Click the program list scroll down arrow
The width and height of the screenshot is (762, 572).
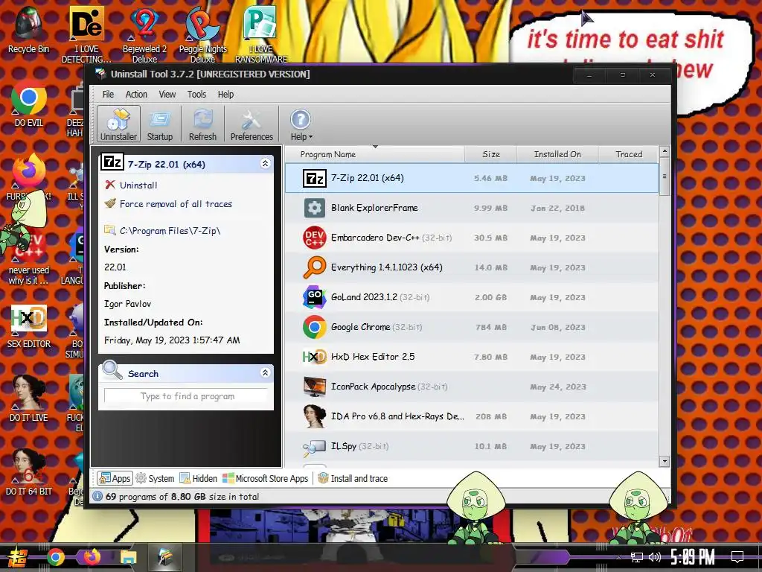click(x=665, y=460)
